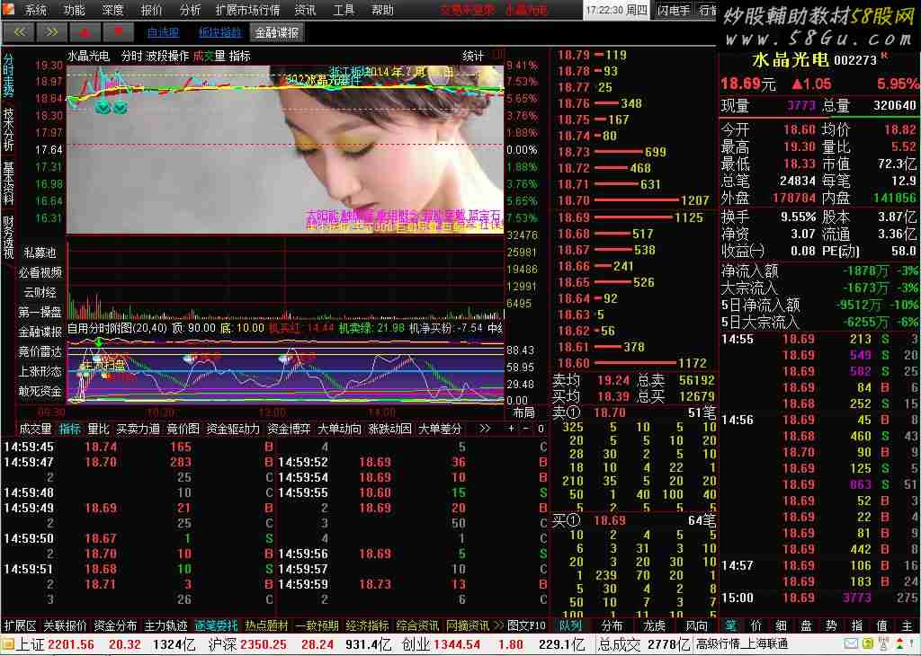Viewport: 921px width, 656px height.
Task: Open the 深度 menu
Action: (x=112, y=9)
